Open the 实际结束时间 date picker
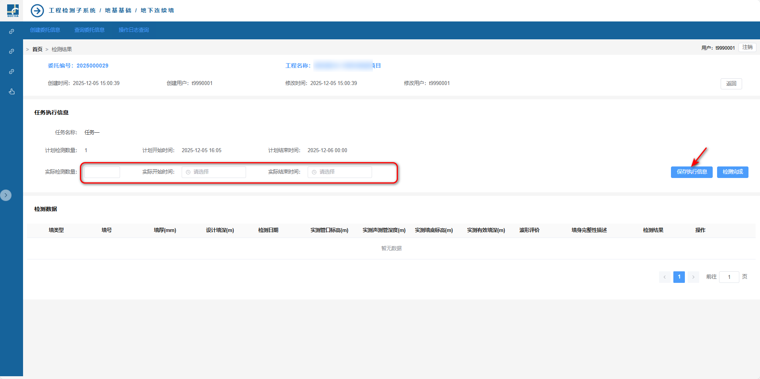The width and height of the screenshot is (760, 379). point(340,172)
